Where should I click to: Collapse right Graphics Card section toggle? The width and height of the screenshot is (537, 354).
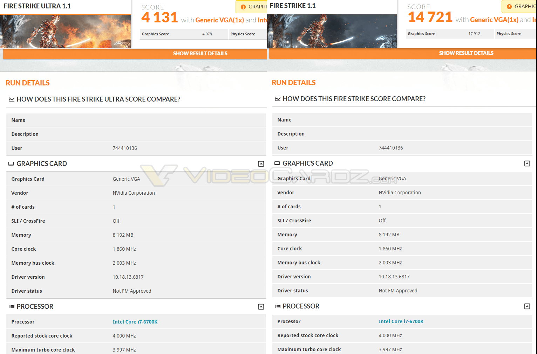(527, 164)
